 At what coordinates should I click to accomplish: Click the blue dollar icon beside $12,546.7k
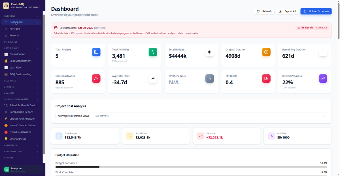click(59, 136)
